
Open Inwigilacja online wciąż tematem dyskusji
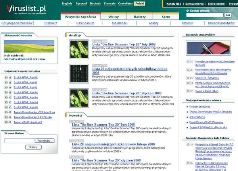point(215,63)
